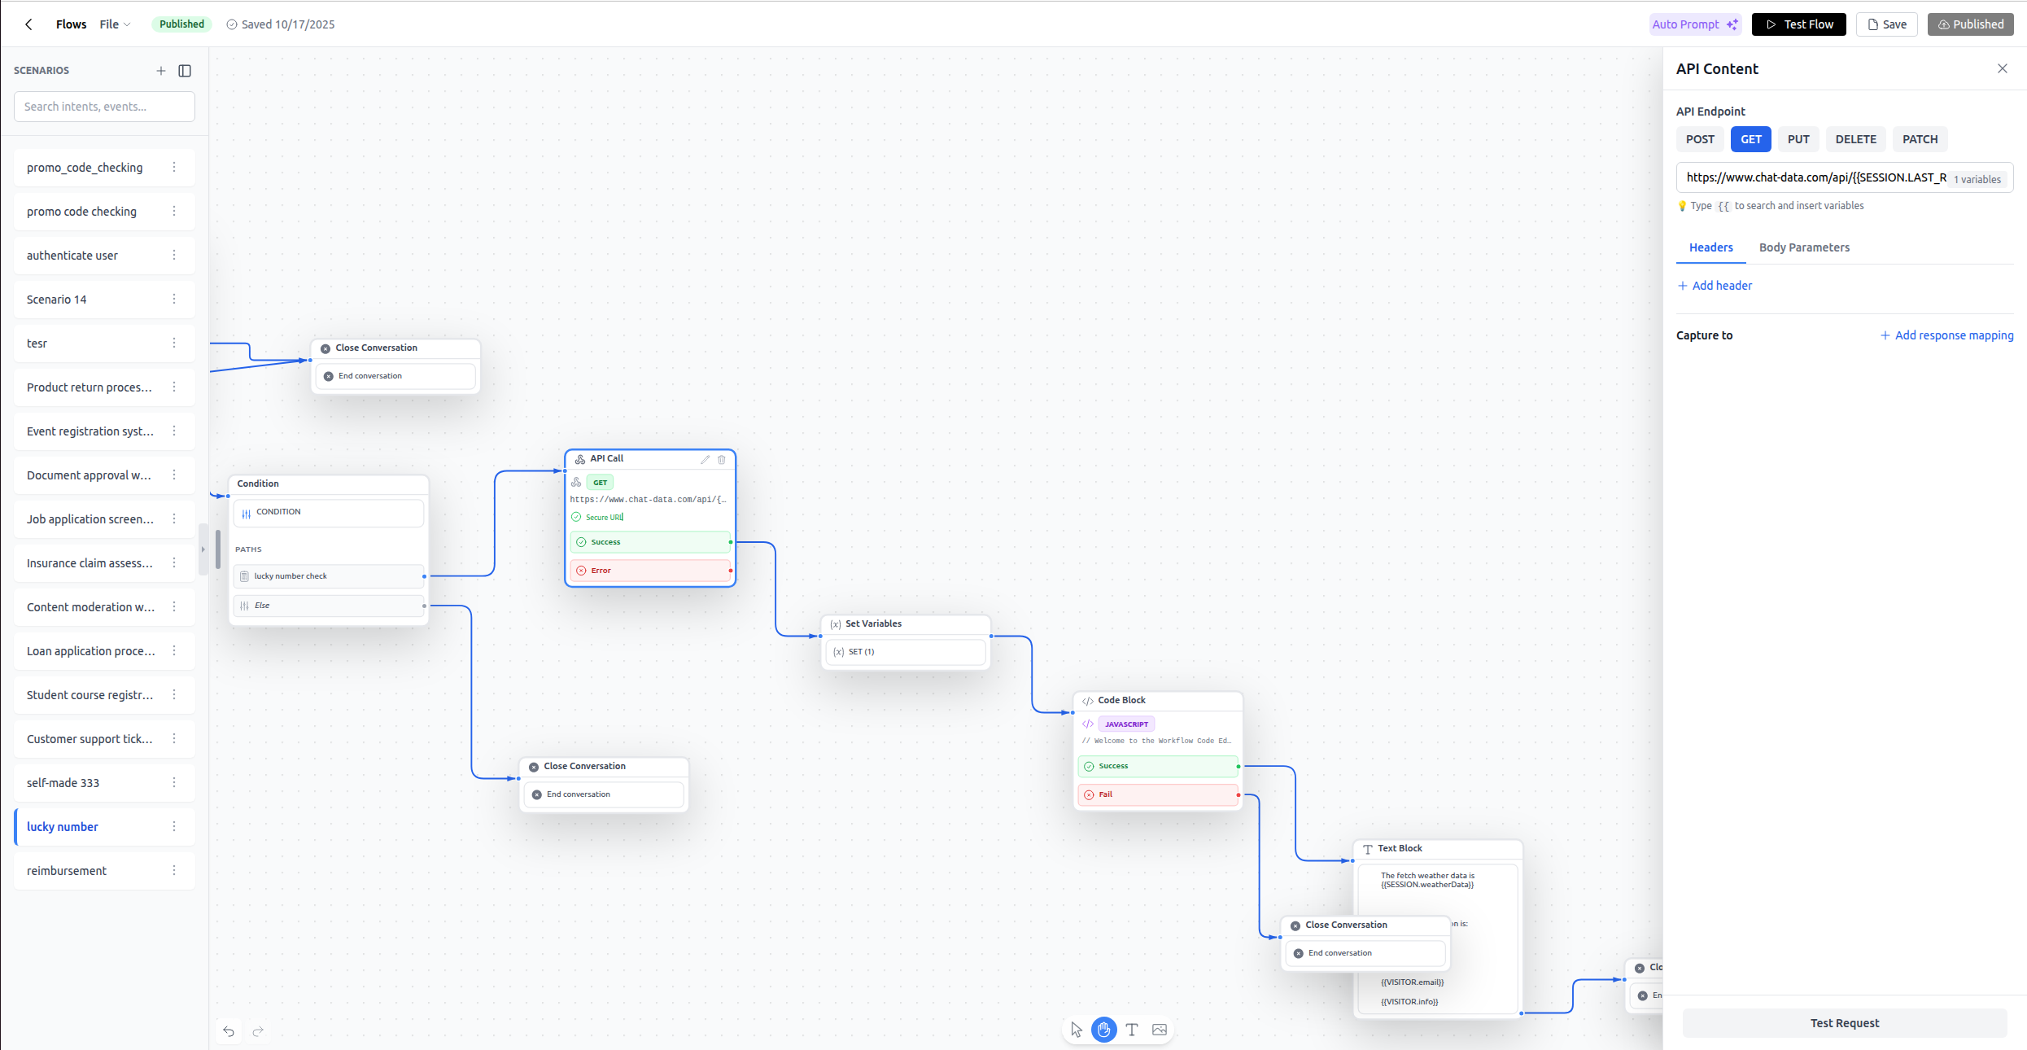Click Add response mapping link
The height and width of the screenshot is (1050, 2027).
point(1946,335)
